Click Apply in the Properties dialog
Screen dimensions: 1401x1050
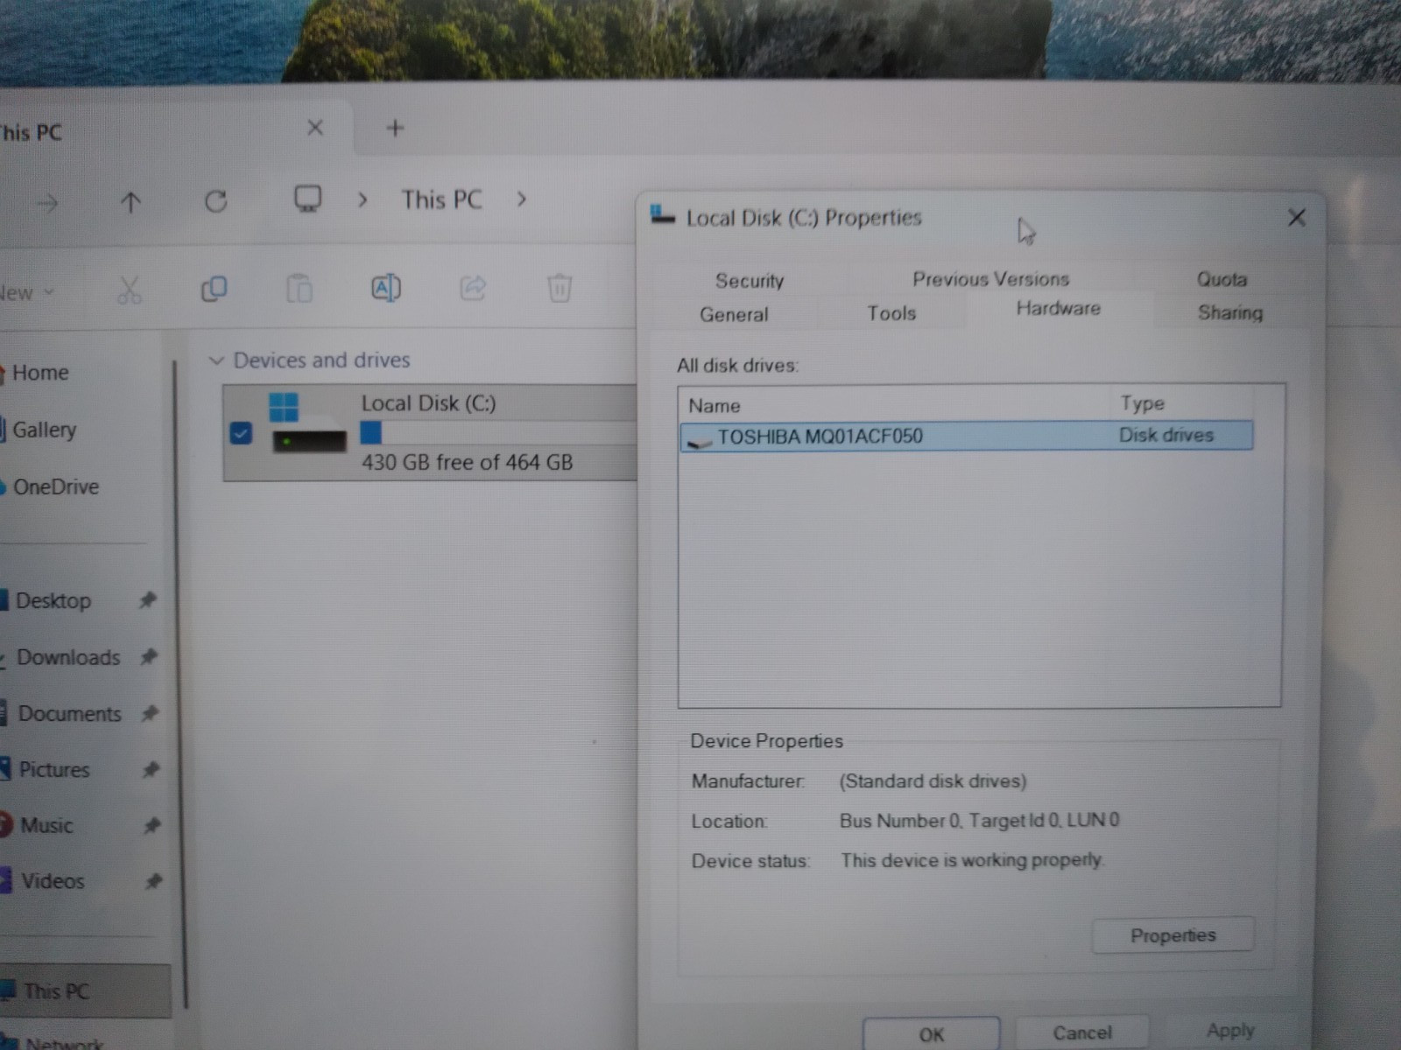pyautogui.click(x=1231, y=1030)
